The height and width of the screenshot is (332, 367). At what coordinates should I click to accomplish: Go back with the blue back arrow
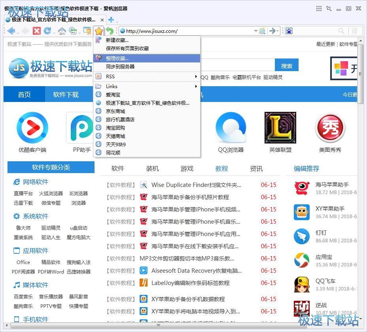(11, 31)
